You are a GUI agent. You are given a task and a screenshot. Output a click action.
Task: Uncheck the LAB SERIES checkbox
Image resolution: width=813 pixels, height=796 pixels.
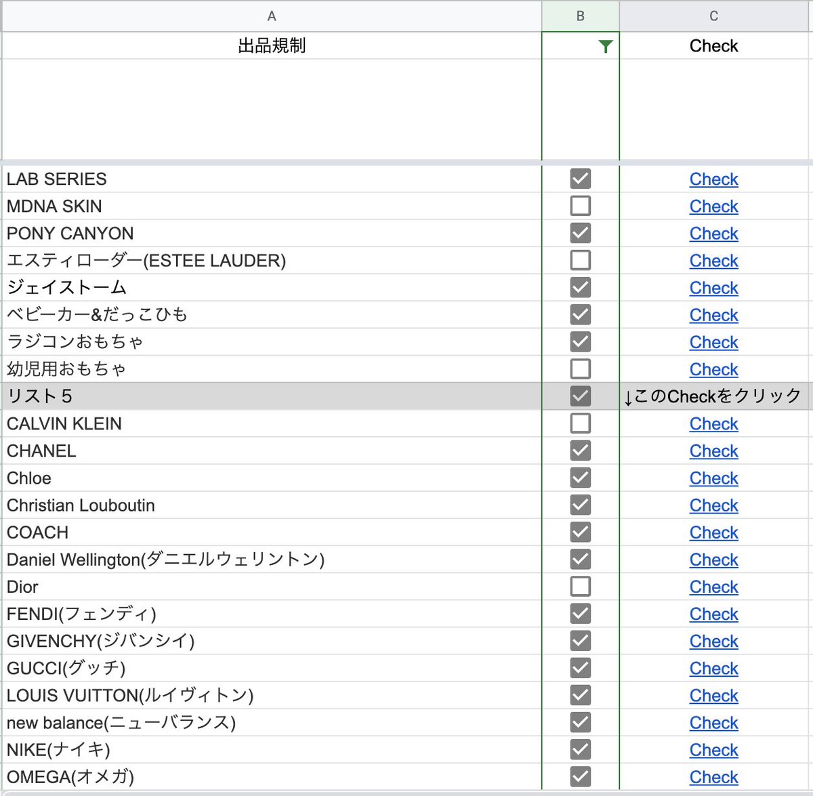coord(580,179)
